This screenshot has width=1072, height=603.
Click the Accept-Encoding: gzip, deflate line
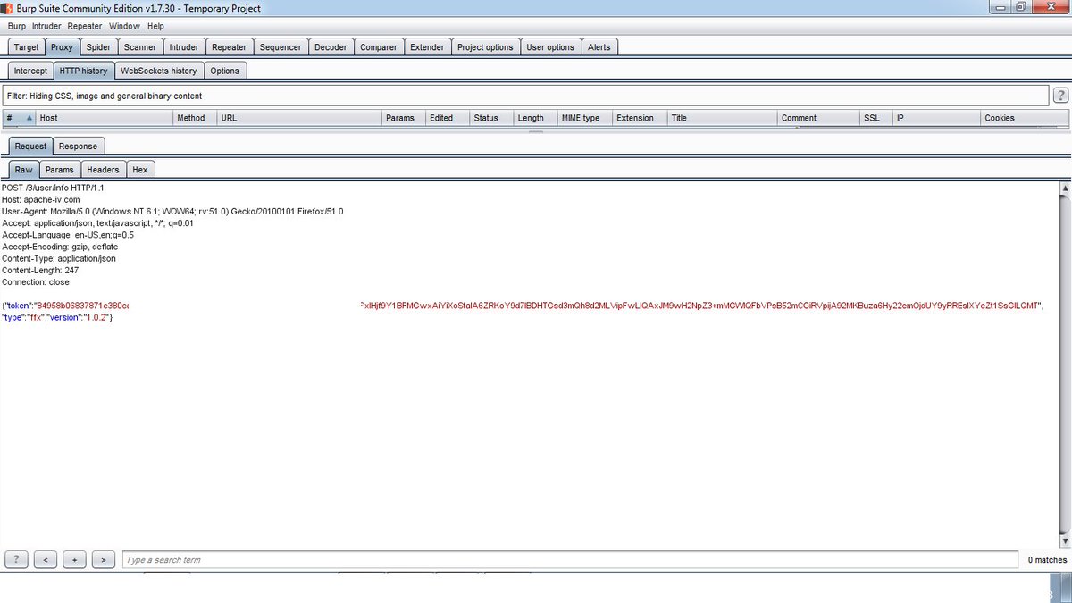click(x=60, y=247)
